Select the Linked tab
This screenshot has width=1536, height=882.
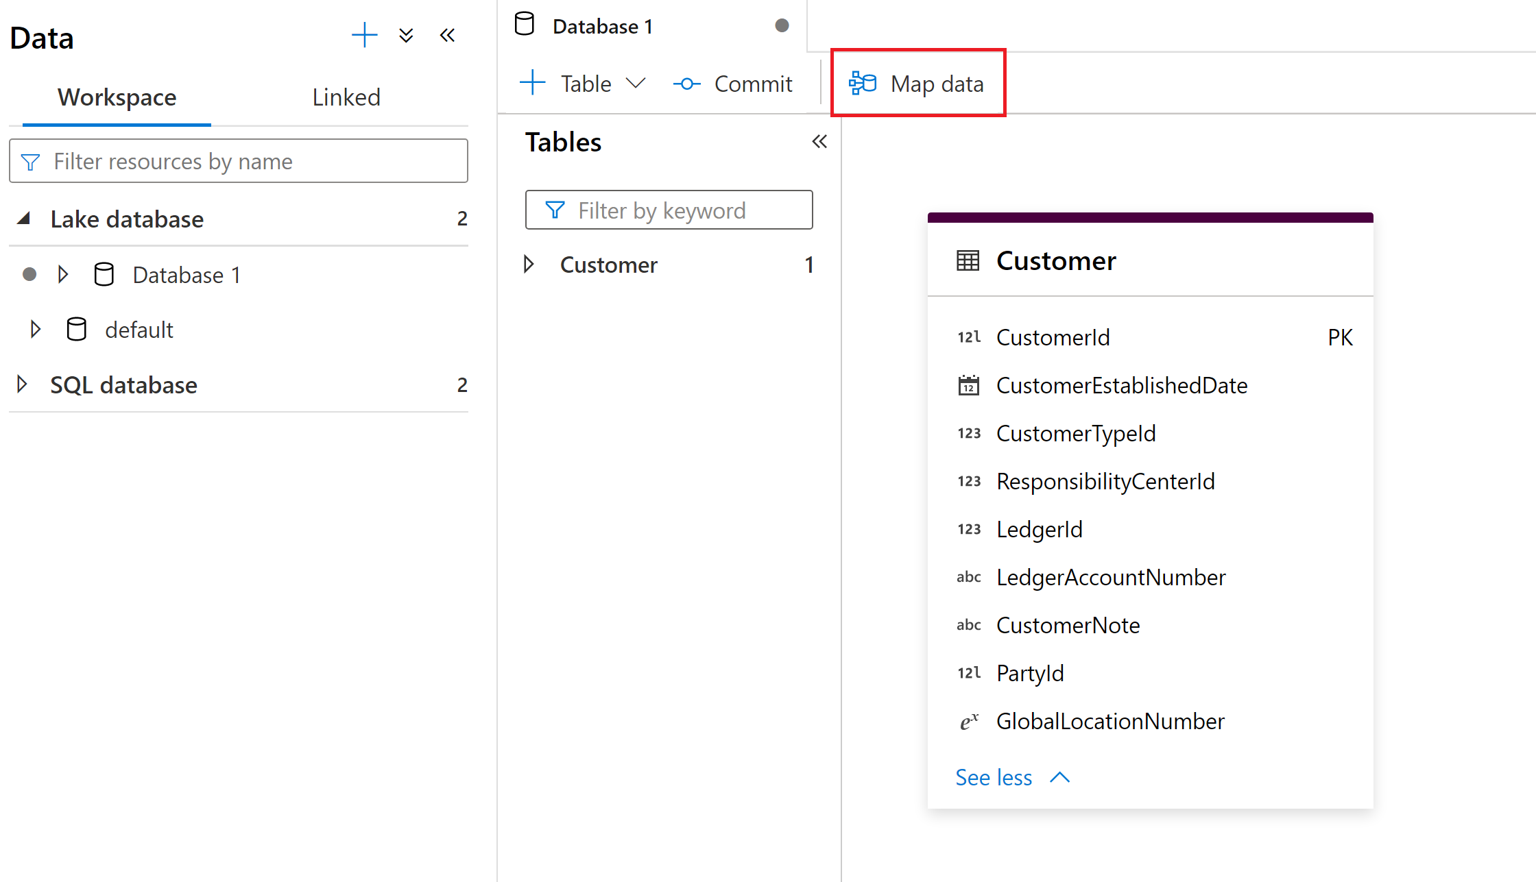click(x=346, y=97)
